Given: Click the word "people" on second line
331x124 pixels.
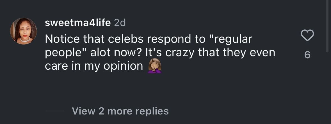Looking at the screenshot, I should pos(62,53).
